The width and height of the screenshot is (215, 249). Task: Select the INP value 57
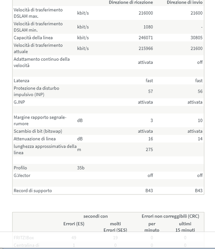coord(150,91)
